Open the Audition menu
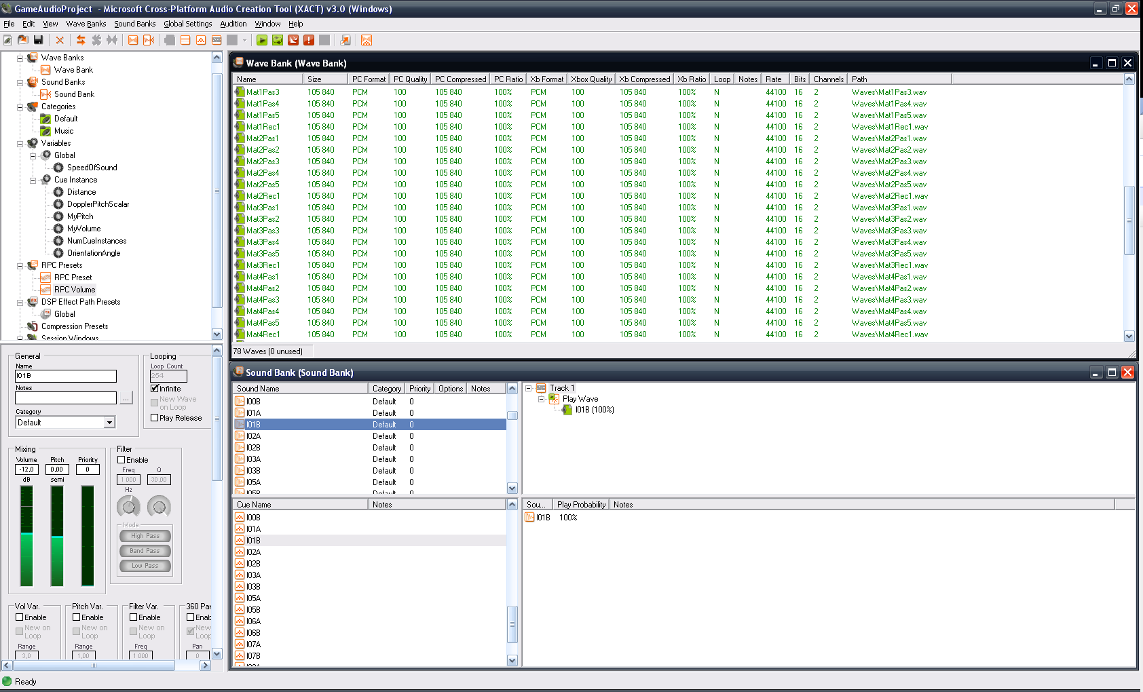Viewport: 1143px width, 692px height. tap(233, 24)
